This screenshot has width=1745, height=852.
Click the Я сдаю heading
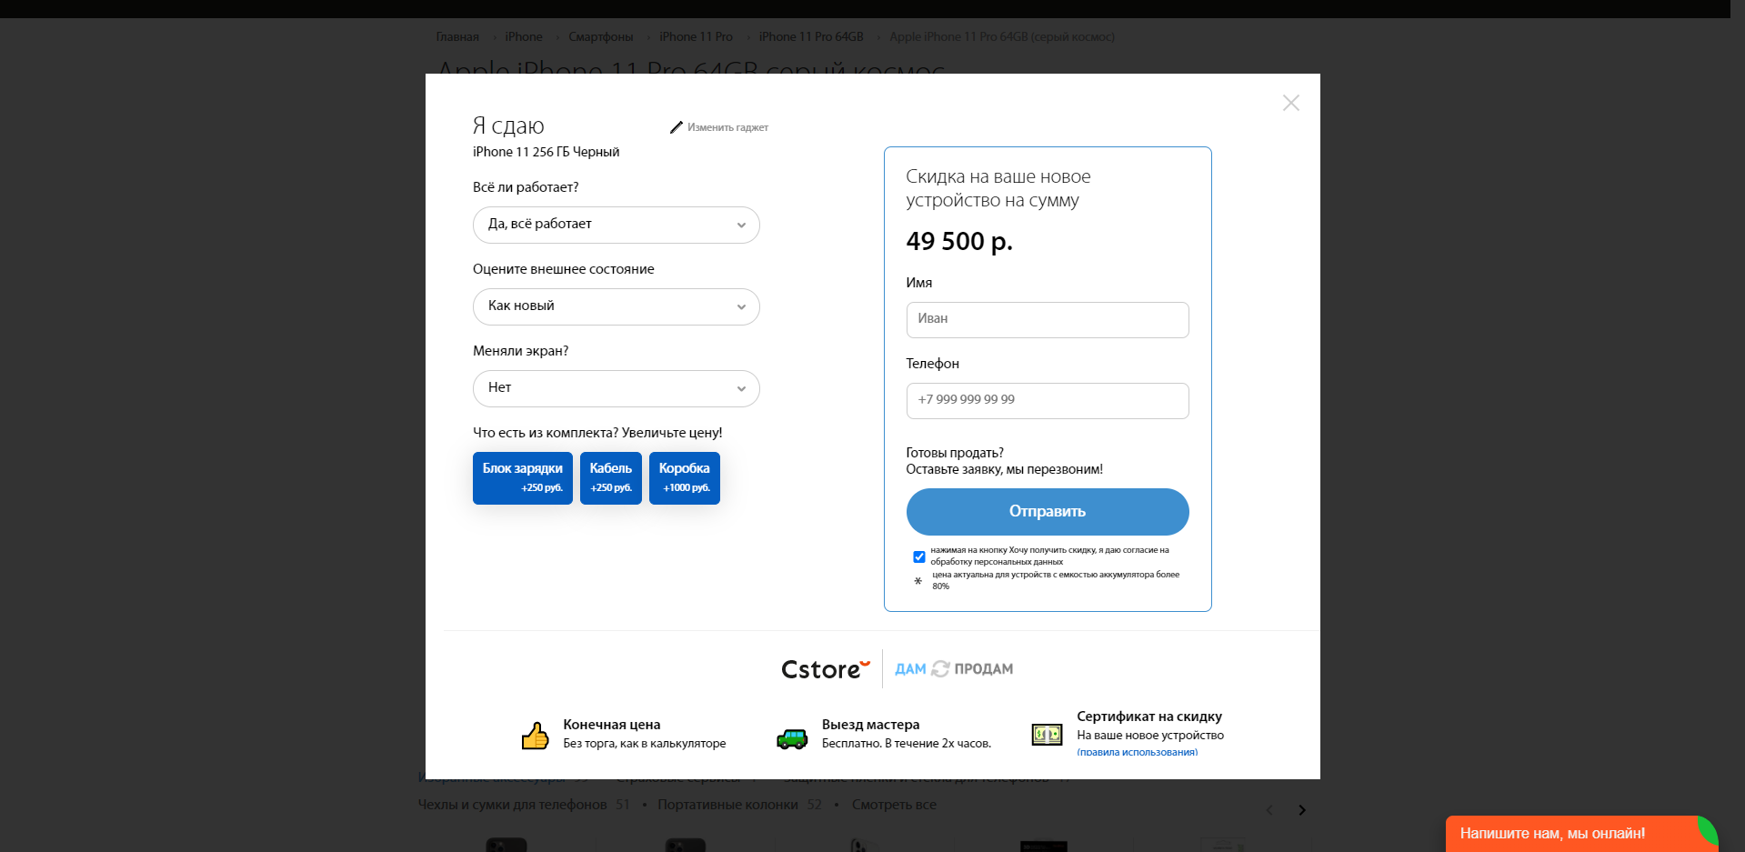[508, 125]
